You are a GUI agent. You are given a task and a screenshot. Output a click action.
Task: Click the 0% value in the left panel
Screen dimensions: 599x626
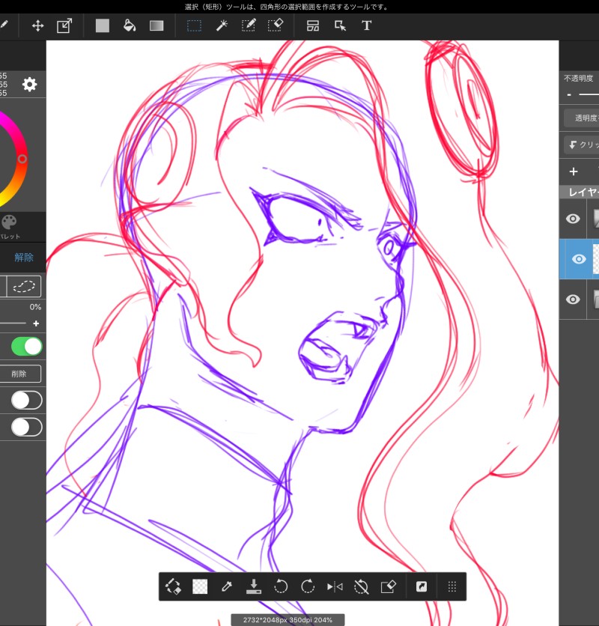click(x=35, y=307)
